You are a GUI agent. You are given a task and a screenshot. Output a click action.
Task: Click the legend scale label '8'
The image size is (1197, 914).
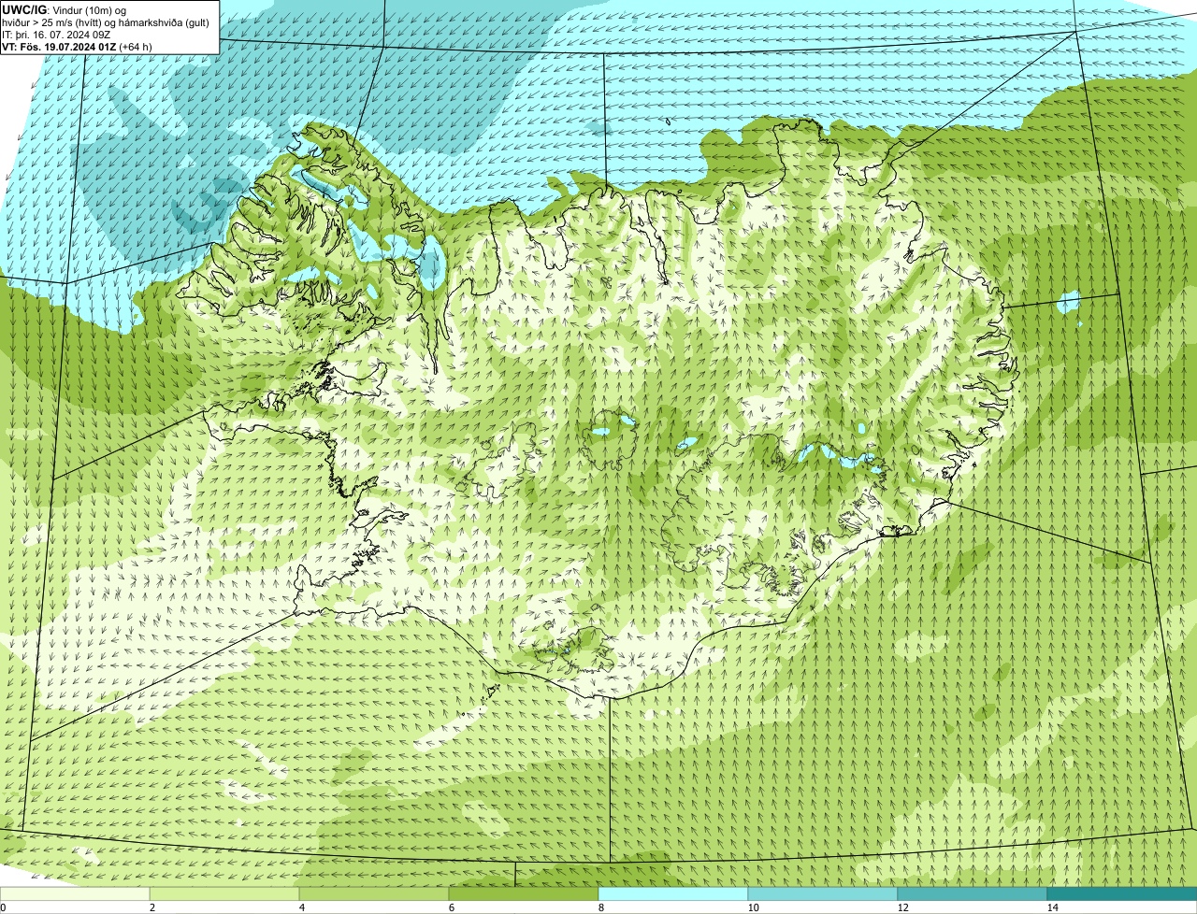600,907
